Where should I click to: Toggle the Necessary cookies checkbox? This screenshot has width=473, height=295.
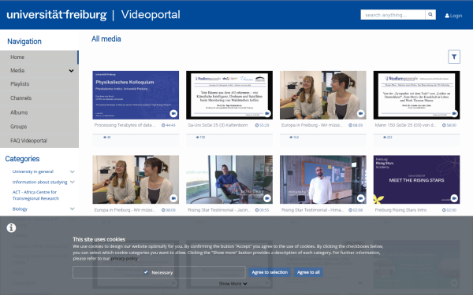[146, 272]
